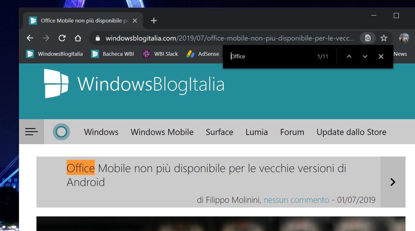The height and width of the screenshot is (231, 415).
Task: Select the Office Mobile article tab
Action: coord(83,21)
